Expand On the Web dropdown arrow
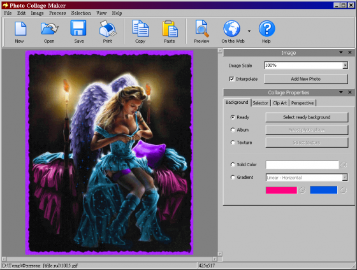This screenshot has width=357, height=270. click(249, 31)
